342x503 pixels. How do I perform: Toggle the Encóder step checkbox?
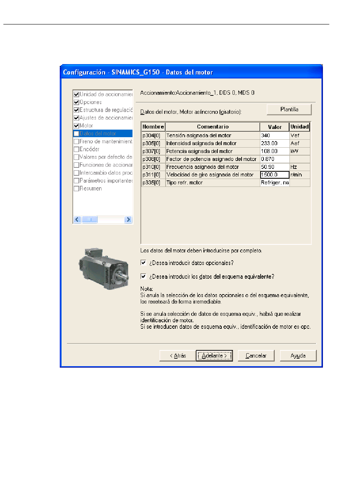pos(76,149)
